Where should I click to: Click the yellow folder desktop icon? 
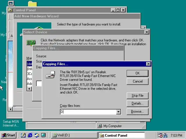pos(33,4)
